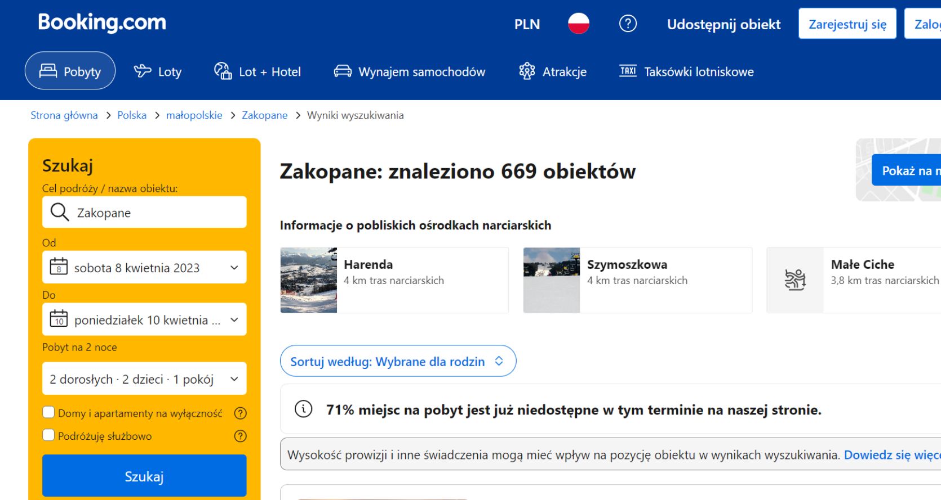Go to Wynajem samochodów tab
941x500 pixels.
(x=410, y=71)
